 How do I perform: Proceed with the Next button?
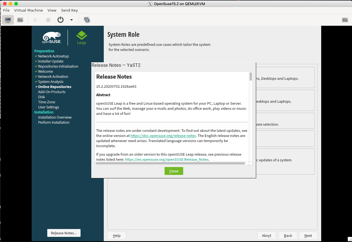(308, 235)
